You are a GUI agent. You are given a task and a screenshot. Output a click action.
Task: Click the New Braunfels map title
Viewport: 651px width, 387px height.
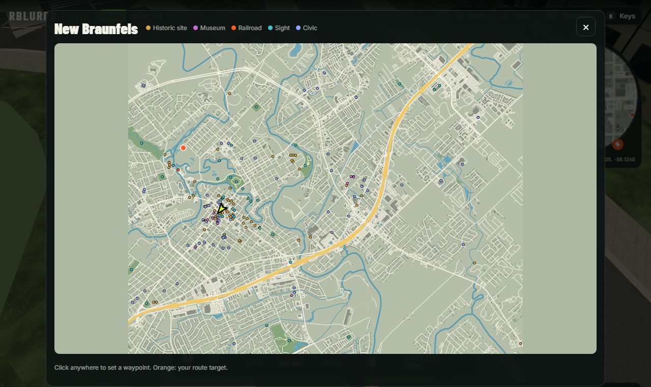coord(96,29)
